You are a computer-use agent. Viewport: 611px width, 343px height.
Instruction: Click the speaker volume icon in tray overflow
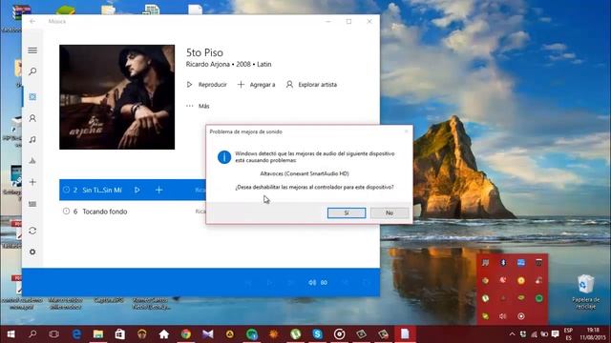coord(503,316)
